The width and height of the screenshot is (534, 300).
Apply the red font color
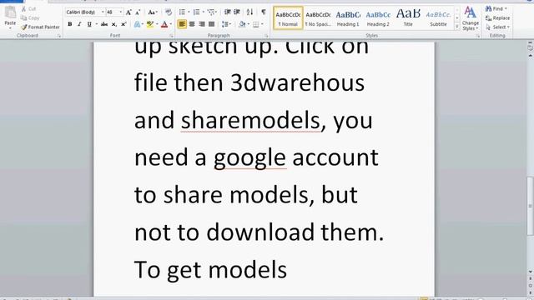(164, 24)
